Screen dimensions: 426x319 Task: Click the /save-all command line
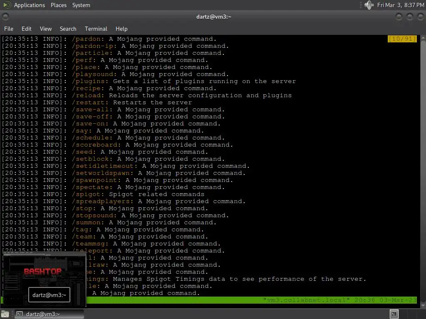click(113, 109)
